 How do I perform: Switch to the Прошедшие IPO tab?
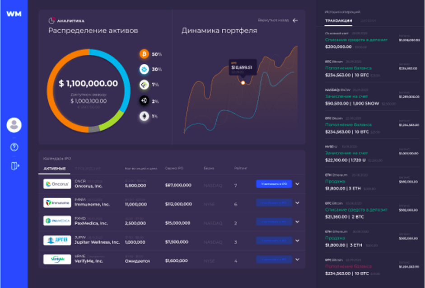pos(88,169)
